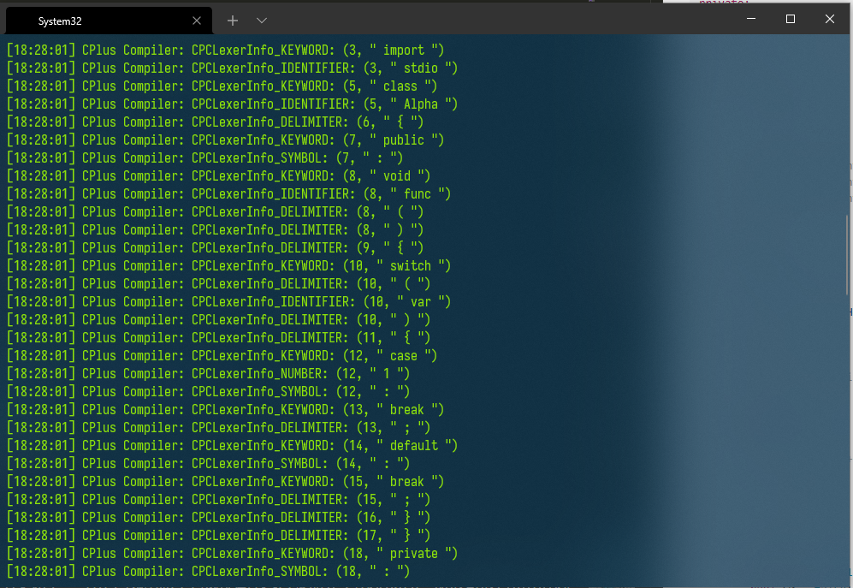
Task: Click the log line containing " stdio "
Action: coord(233,68)
